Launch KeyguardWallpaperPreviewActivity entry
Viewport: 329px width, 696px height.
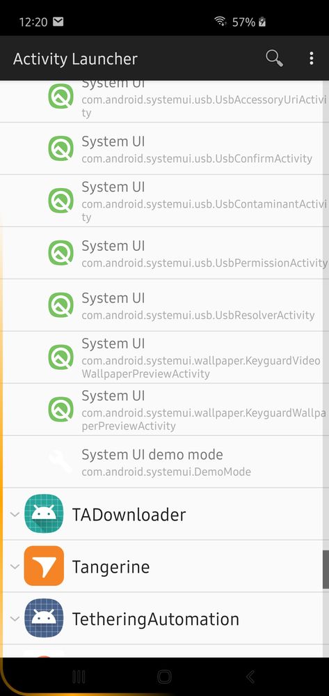click(x=164, y=410)
